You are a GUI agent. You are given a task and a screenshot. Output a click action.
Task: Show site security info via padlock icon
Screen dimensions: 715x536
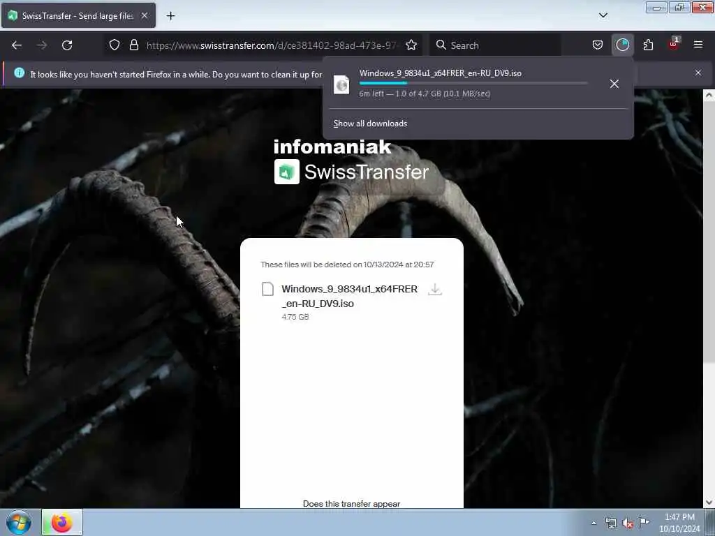pyautogui.click(x=133, y=45)
